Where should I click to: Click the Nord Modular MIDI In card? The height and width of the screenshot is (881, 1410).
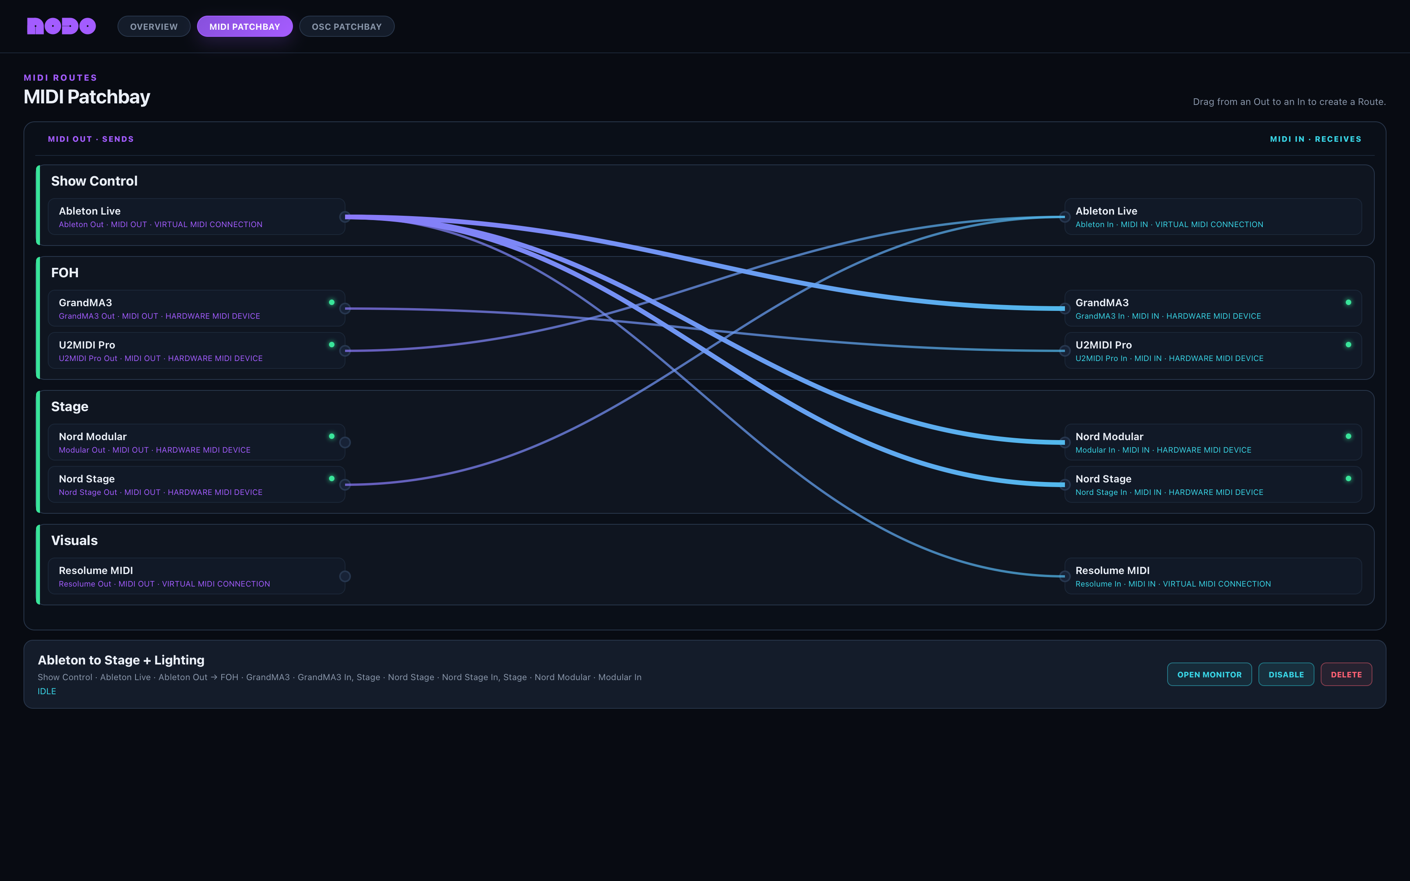coord(1213,442)
